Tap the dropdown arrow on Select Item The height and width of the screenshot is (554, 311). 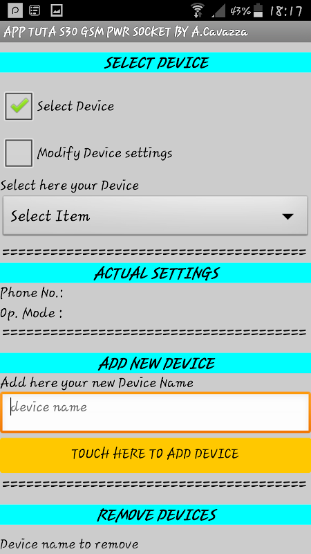click(x=288, y=217)
